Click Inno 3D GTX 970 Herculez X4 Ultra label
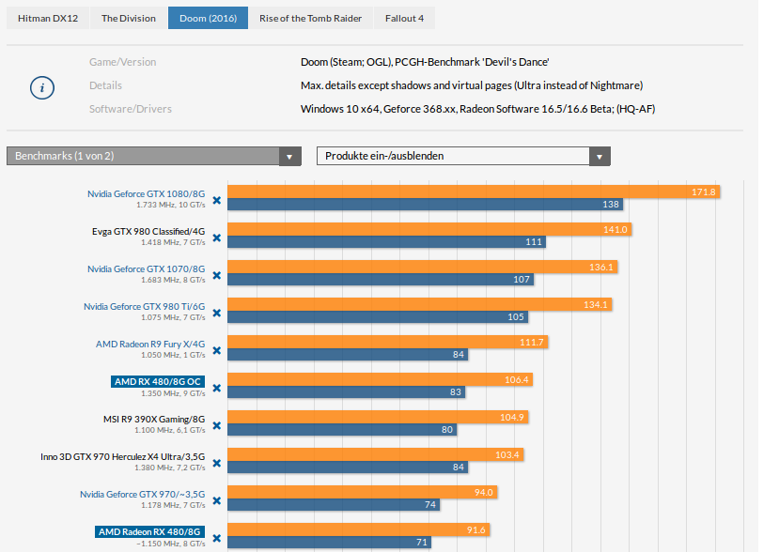 point(123,456)
